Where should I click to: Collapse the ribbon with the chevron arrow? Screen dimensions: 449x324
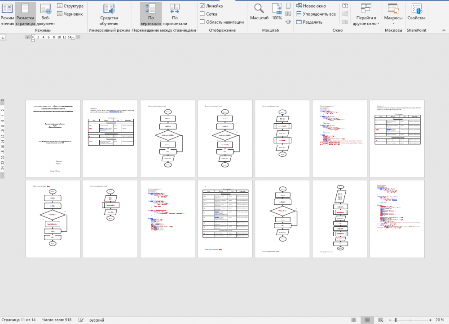[444, 30]
